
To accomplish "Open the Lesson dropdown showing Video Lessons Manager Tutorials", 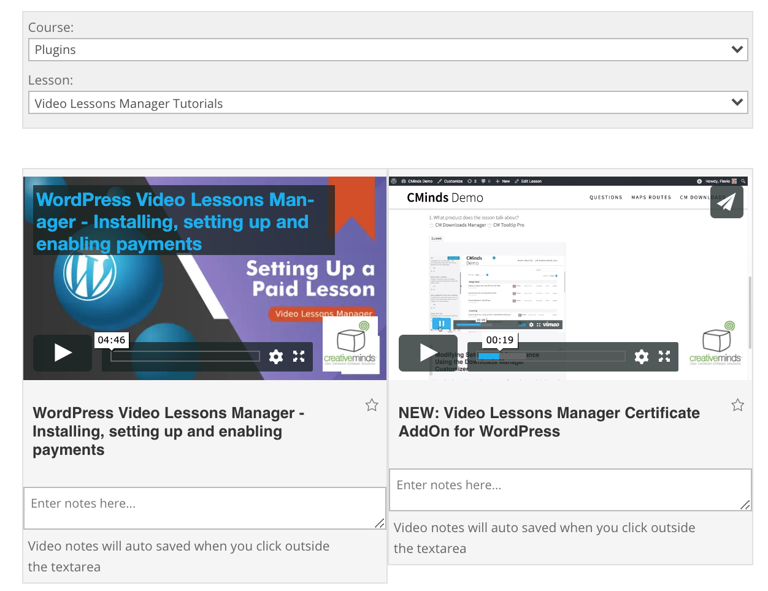I will pyautogui.click(x=388, y=103).
